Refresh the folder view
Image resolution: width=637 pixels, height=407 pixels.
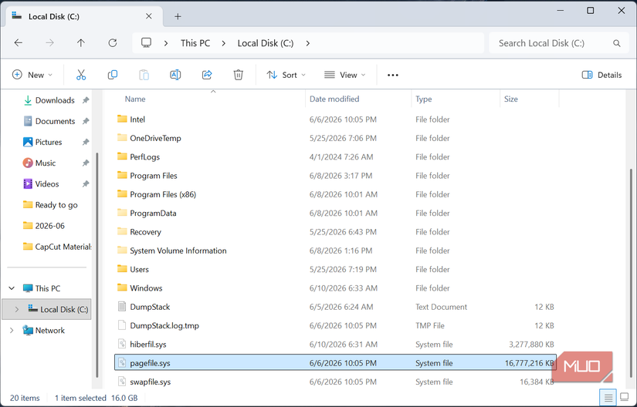(x=113, y=43)
